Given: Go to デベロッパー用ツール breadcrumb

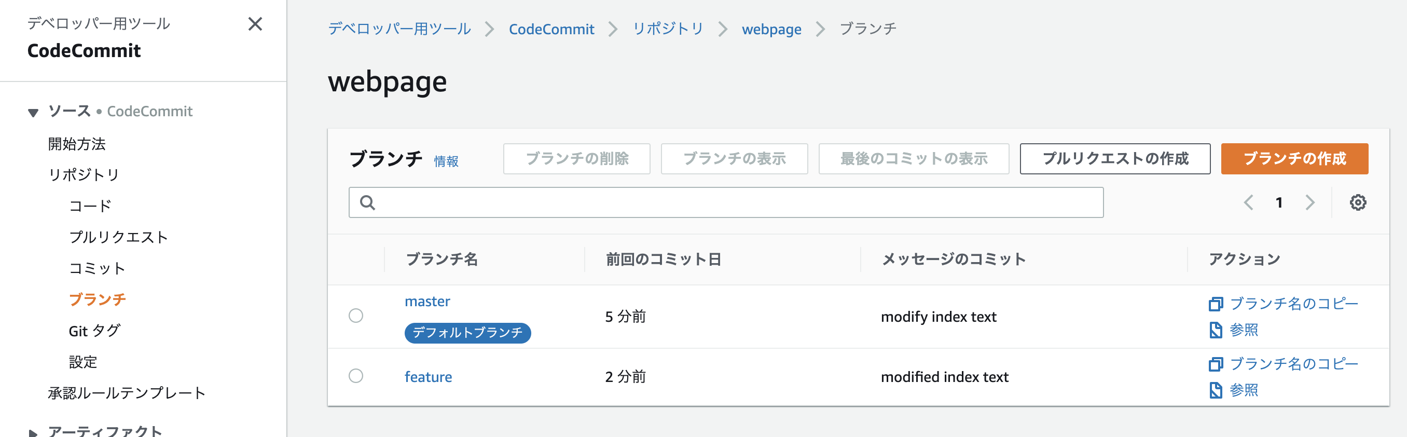Looking at the screenshot, I should (x=399, y=29).
